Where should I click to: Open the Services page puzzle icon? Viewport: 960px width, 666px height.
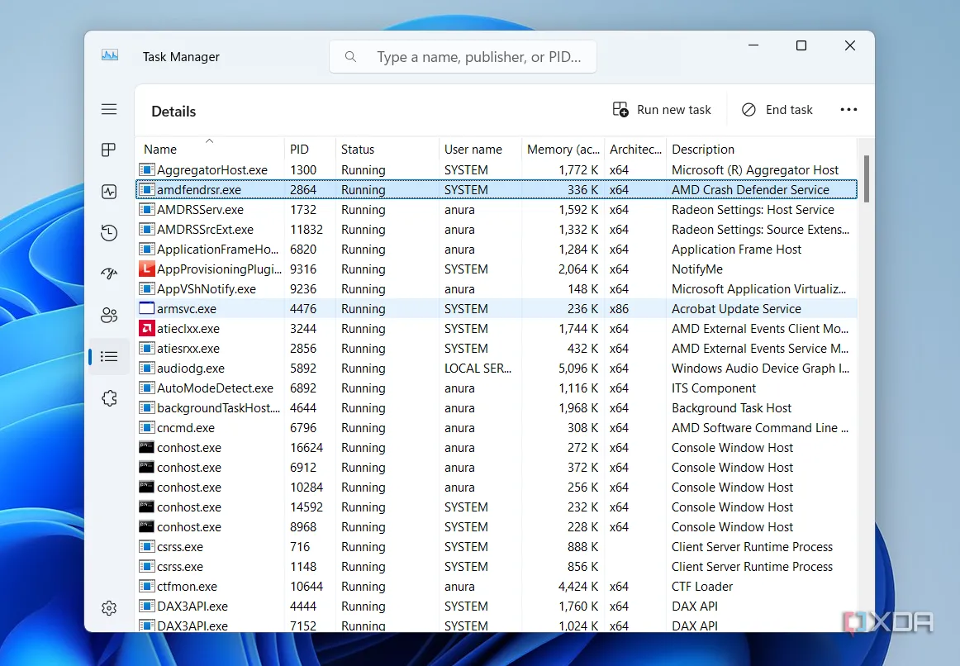pos(109,398)
